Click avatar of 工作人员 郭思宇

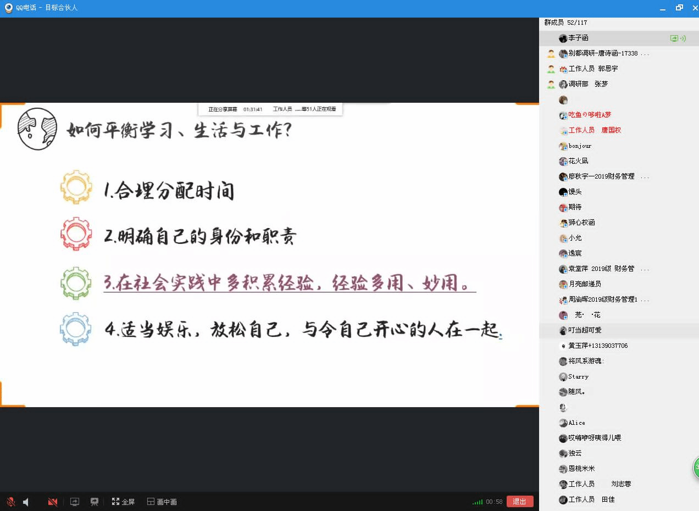(x=563, y=69)
